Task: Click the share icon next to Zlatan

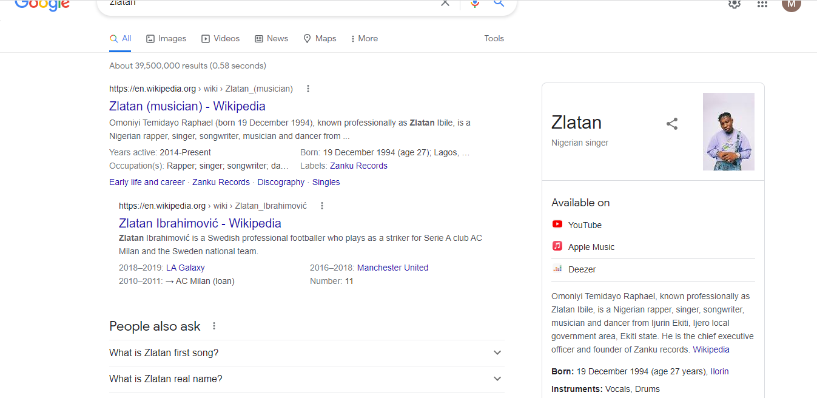Action: pyautogui.click(x=672, y=123)
